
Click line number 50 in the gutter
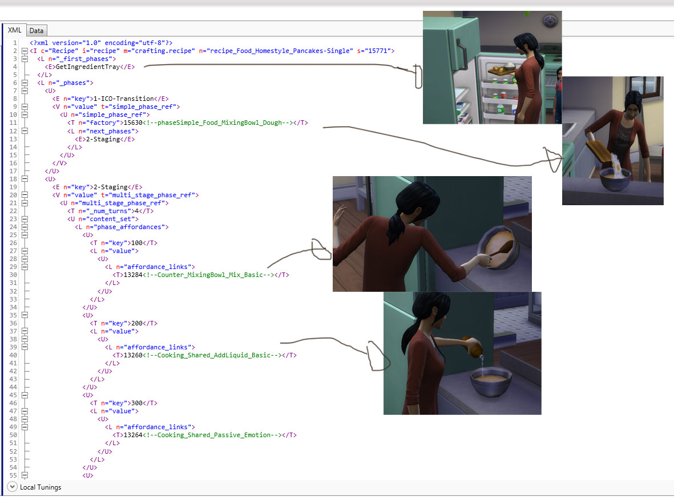point(13,435)
